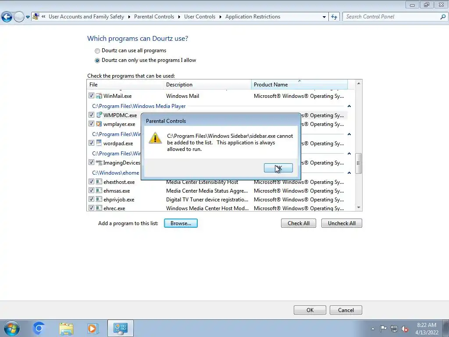
Task: Click the ehmsas.exe file icon
Action: point(99,190)
